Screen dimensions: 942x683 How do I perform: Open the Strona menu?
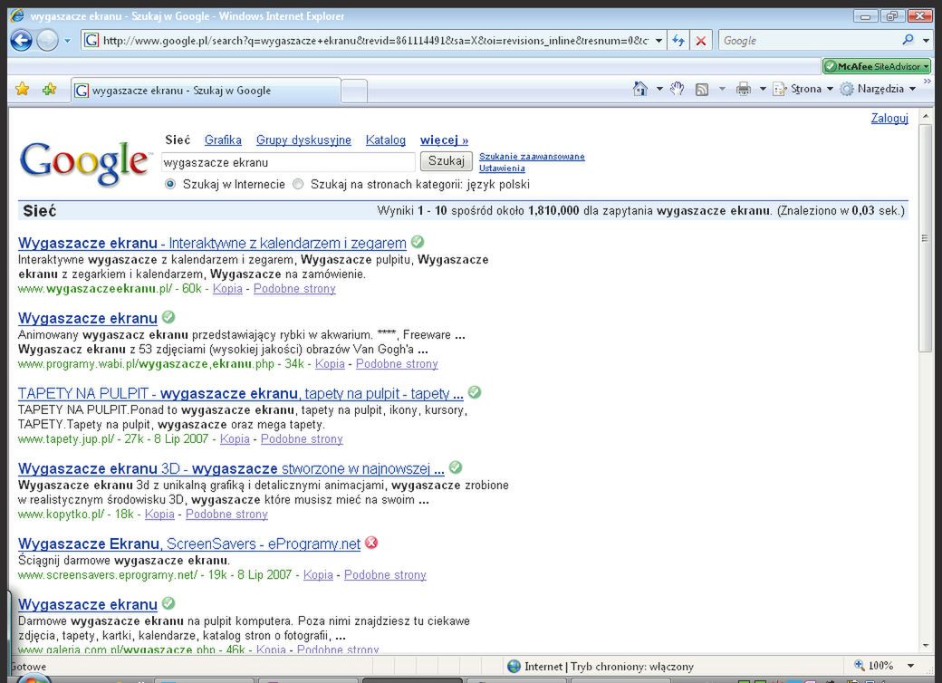(x=803, y=89)
